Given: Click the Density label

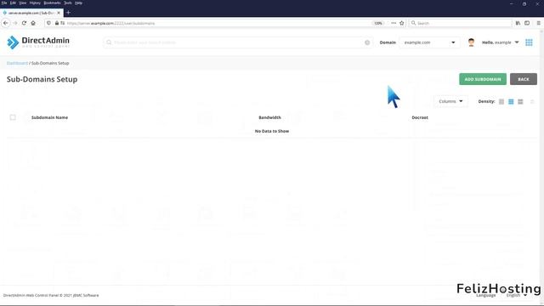Looking at the screenshot, I should point(486,101).
